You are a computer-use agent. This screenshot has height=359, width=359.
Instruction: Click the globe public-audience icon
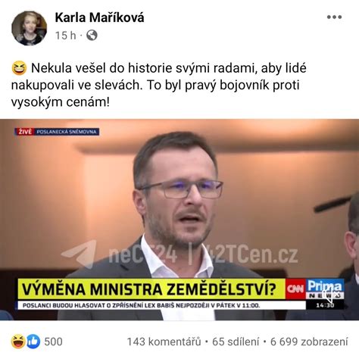click(x=92, y=36)
